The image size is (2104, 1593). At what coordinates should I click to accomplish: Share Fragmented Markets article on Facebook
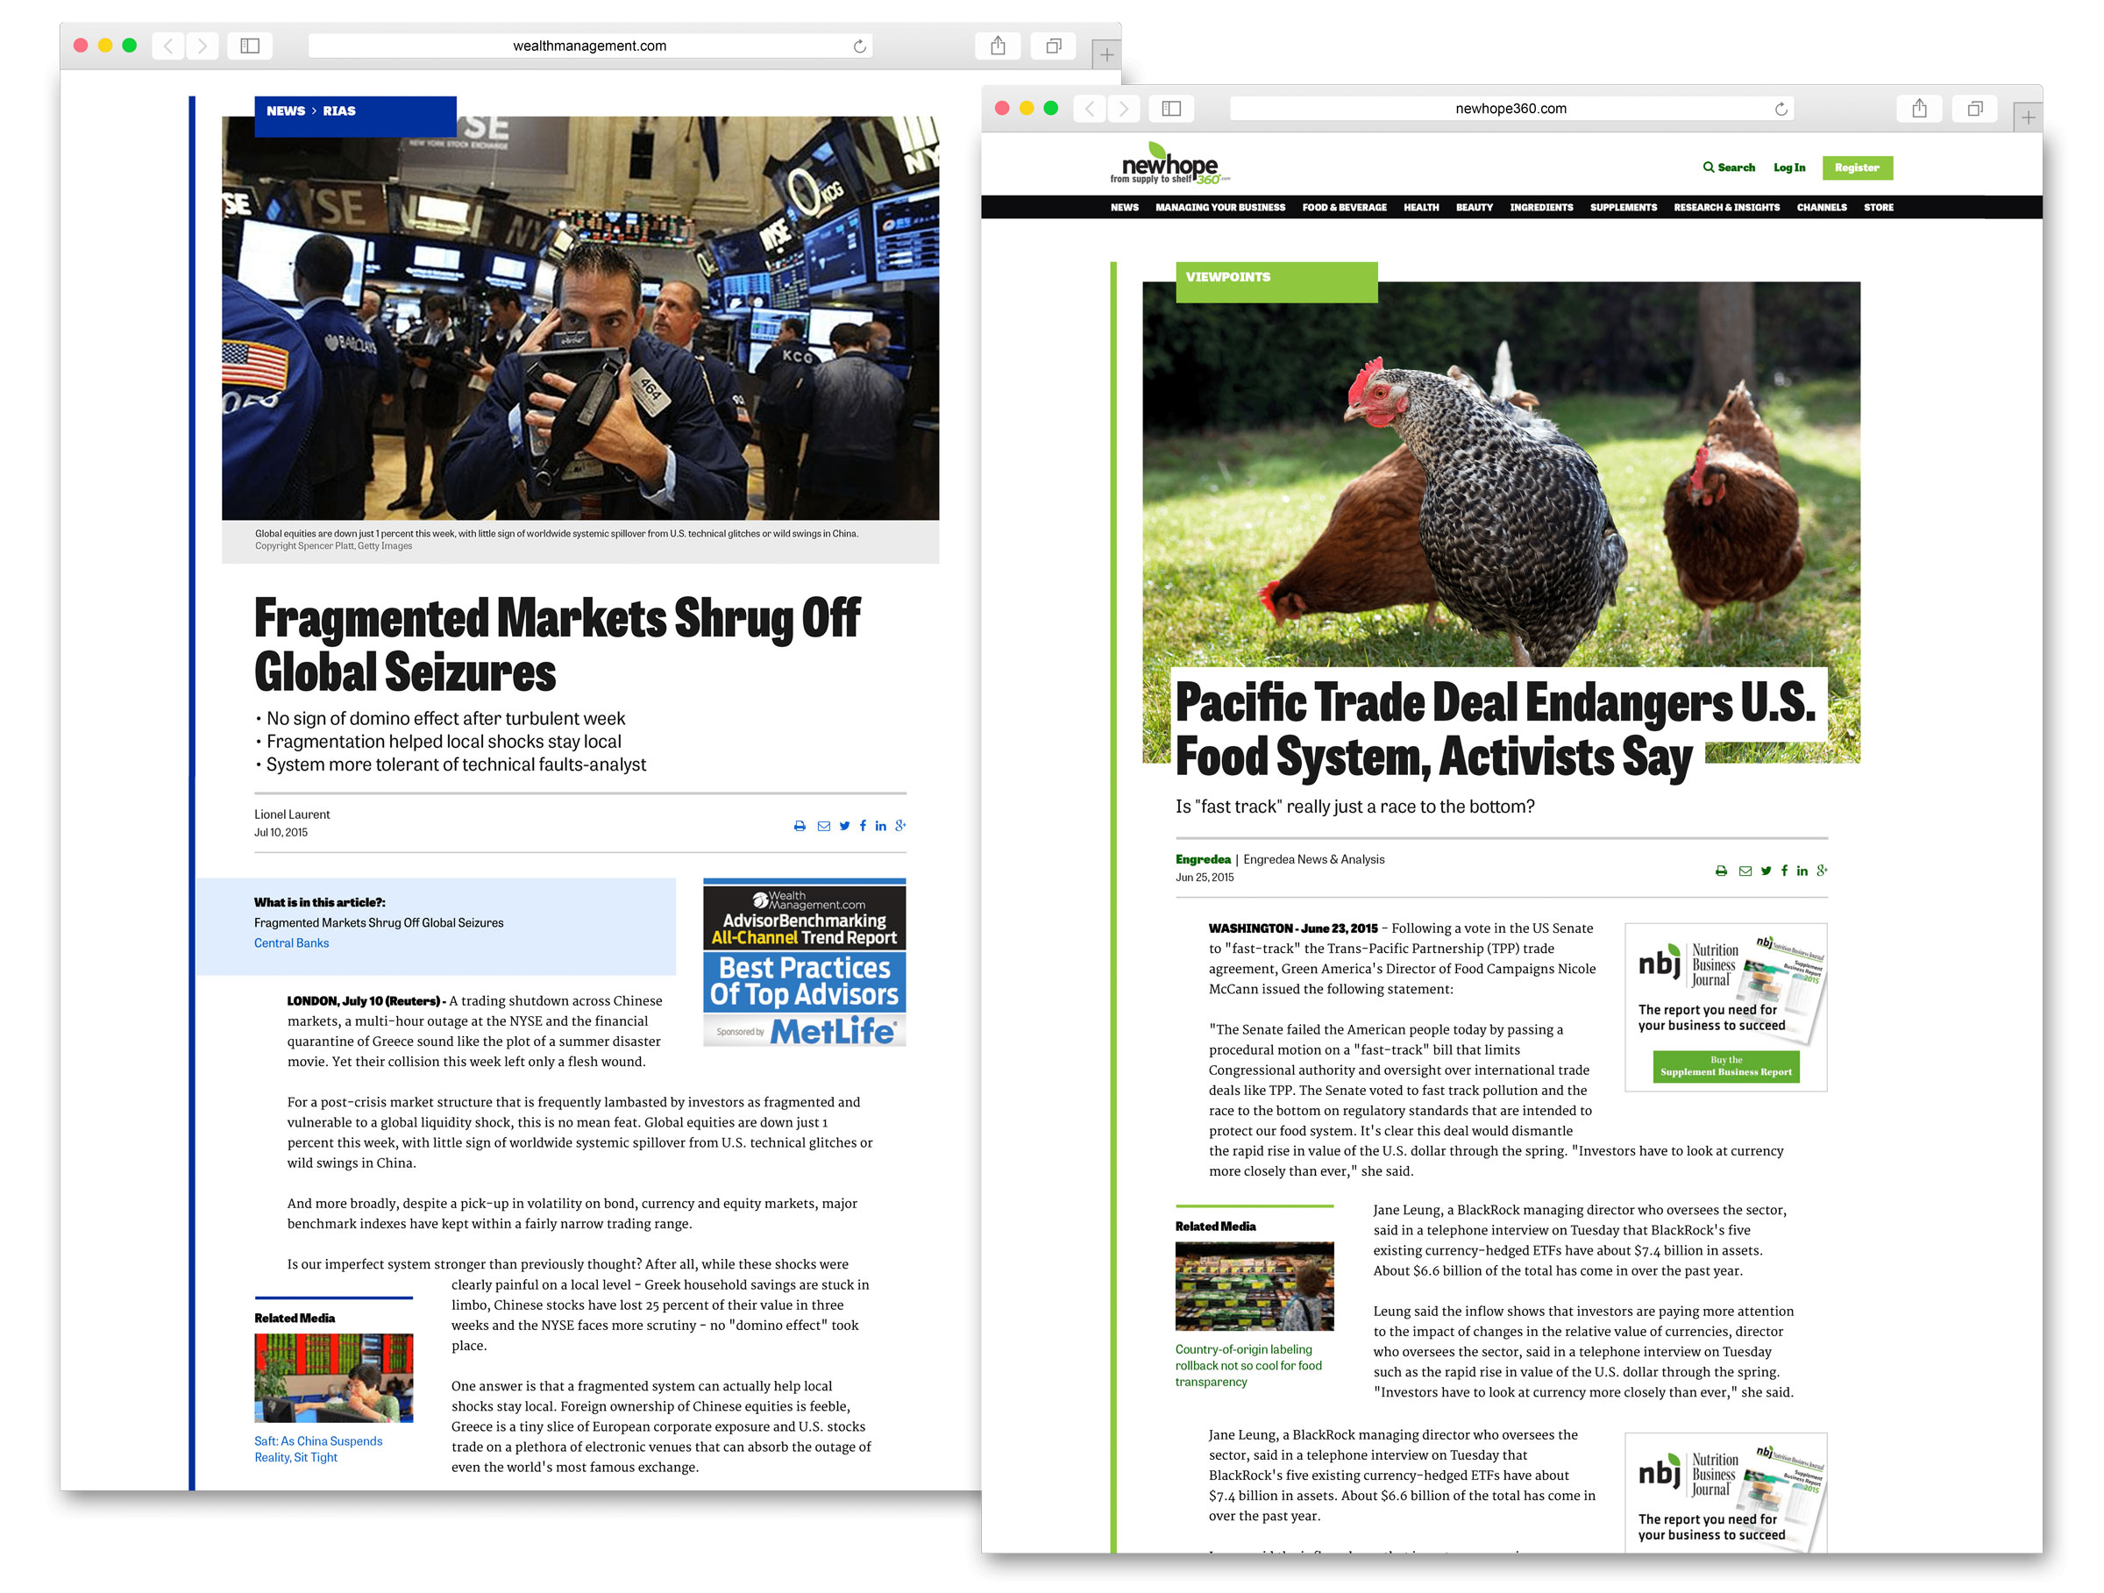(863, 826)
